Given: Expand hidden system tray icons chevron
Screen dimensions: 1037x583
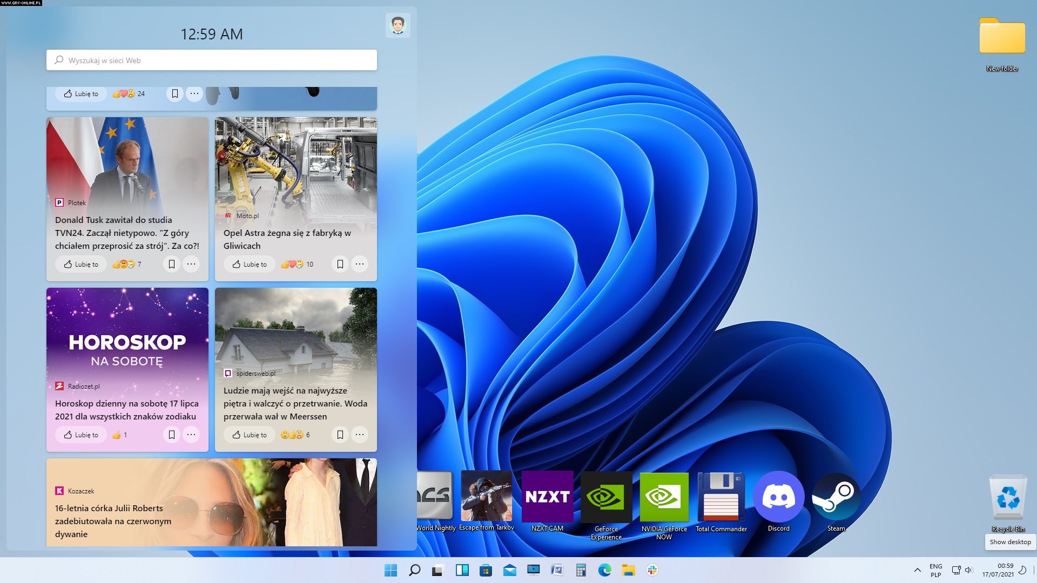Looking at the screenshot, I should 917,570.
